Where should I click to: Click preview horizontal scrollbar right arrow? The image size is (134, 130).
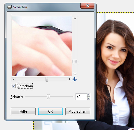tap(70, 79)
